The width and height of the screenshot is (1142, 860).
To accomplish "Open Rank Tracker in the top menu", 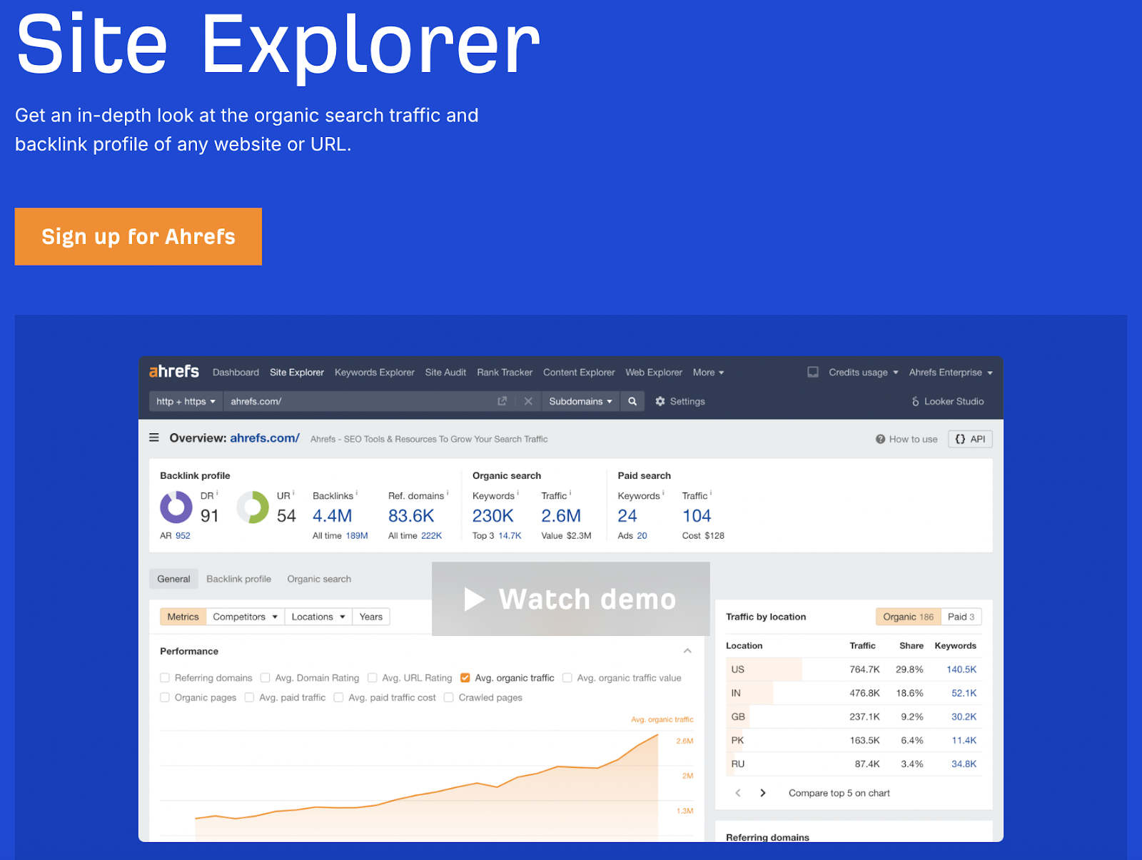I will point(505,373).
